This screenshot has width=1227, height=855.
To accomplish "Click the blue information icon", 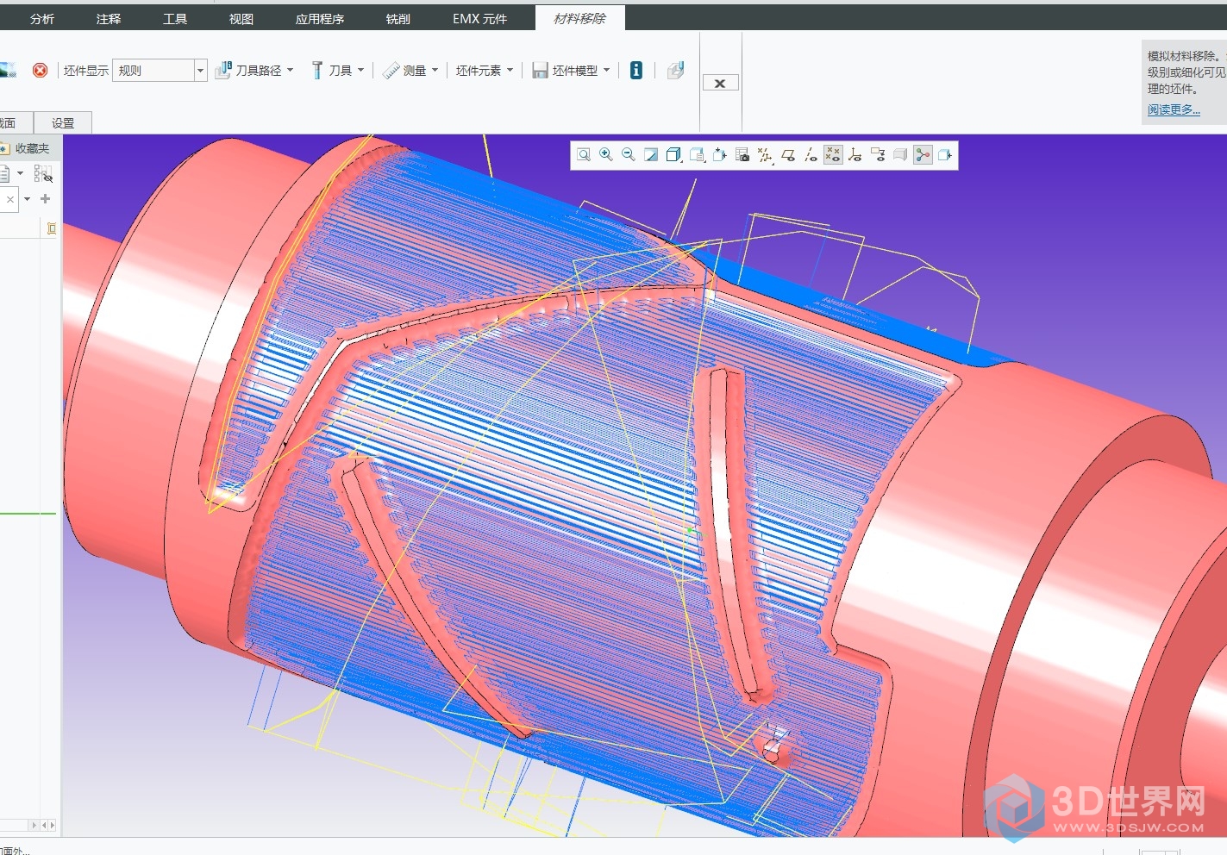I will [636, 70].
